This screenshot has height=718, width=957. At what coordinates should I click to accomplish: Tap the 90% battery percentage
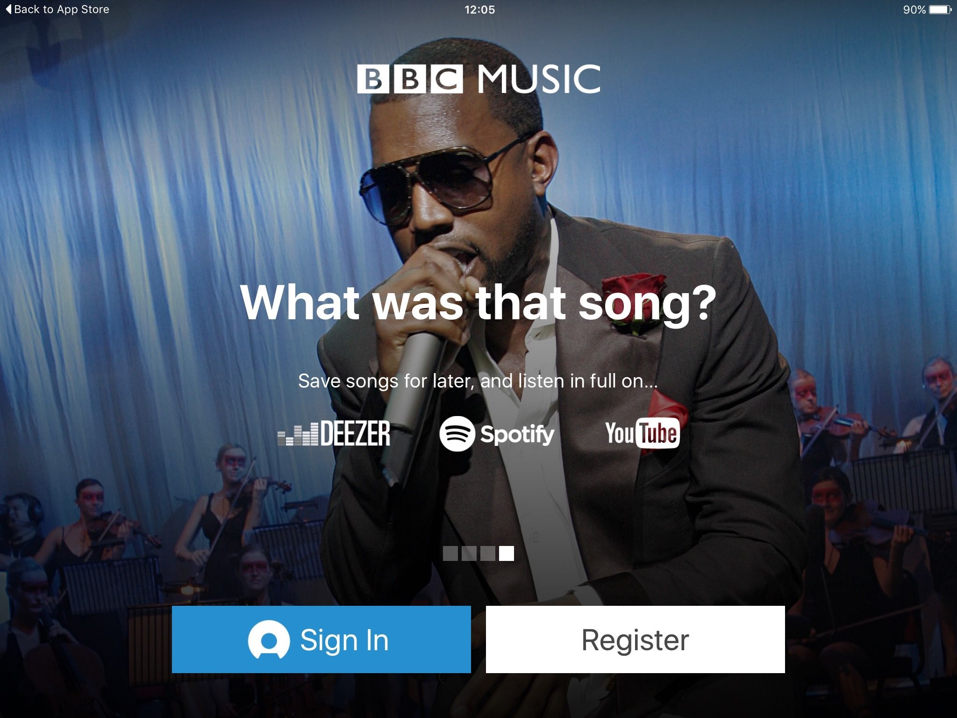click(x=914, y=10)
